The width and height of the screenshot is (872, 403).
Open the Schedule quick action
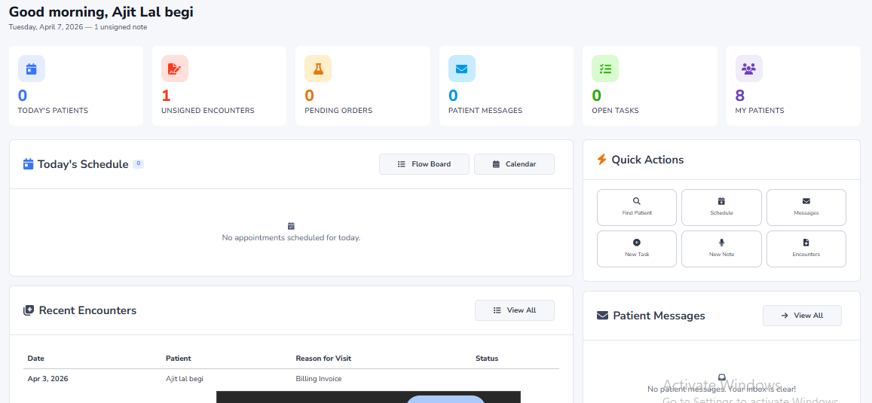(x=721, y=207)
